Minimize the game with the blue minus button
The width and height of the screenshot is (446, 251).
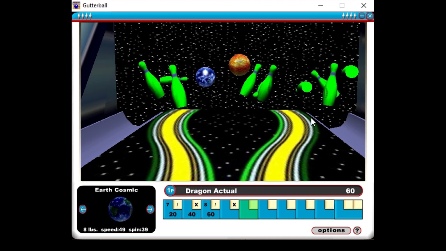pos(362,16)
